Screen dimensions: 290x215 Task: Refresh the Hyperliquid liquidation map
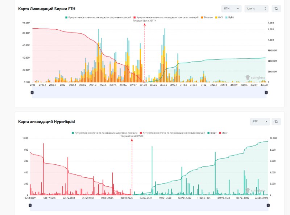pyautogui.click(x=277, y=122)
